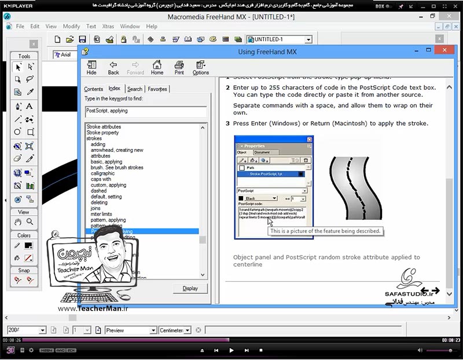Toggle the Unlock toolbar icon
This screenshot has width=463, height=360.
(136, 39)
